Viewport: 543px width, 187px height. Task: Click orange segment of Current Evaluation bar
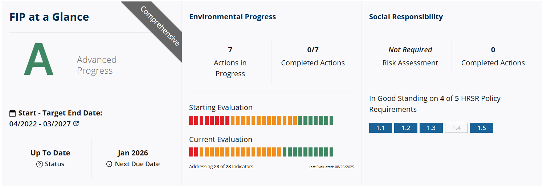240,152
